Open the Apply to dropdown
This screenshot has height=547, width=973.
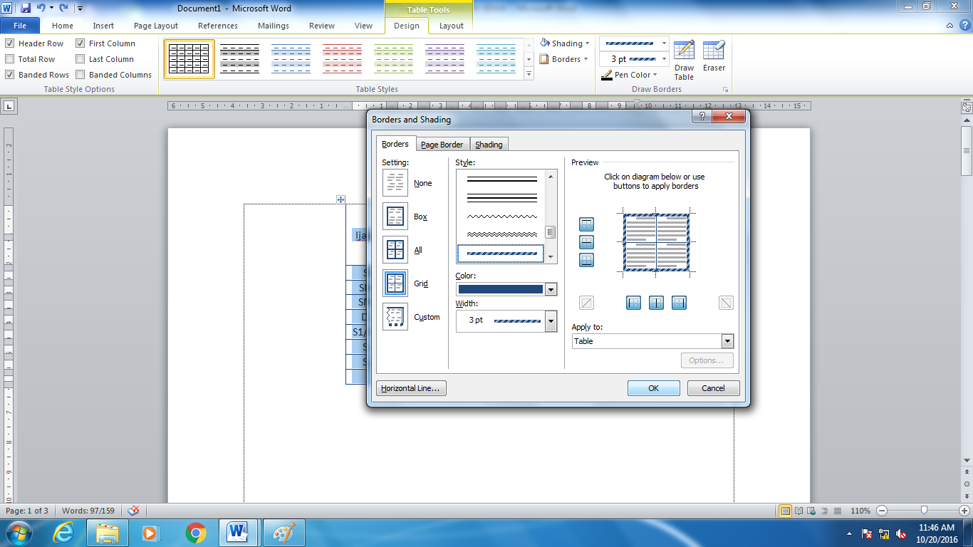727,340
